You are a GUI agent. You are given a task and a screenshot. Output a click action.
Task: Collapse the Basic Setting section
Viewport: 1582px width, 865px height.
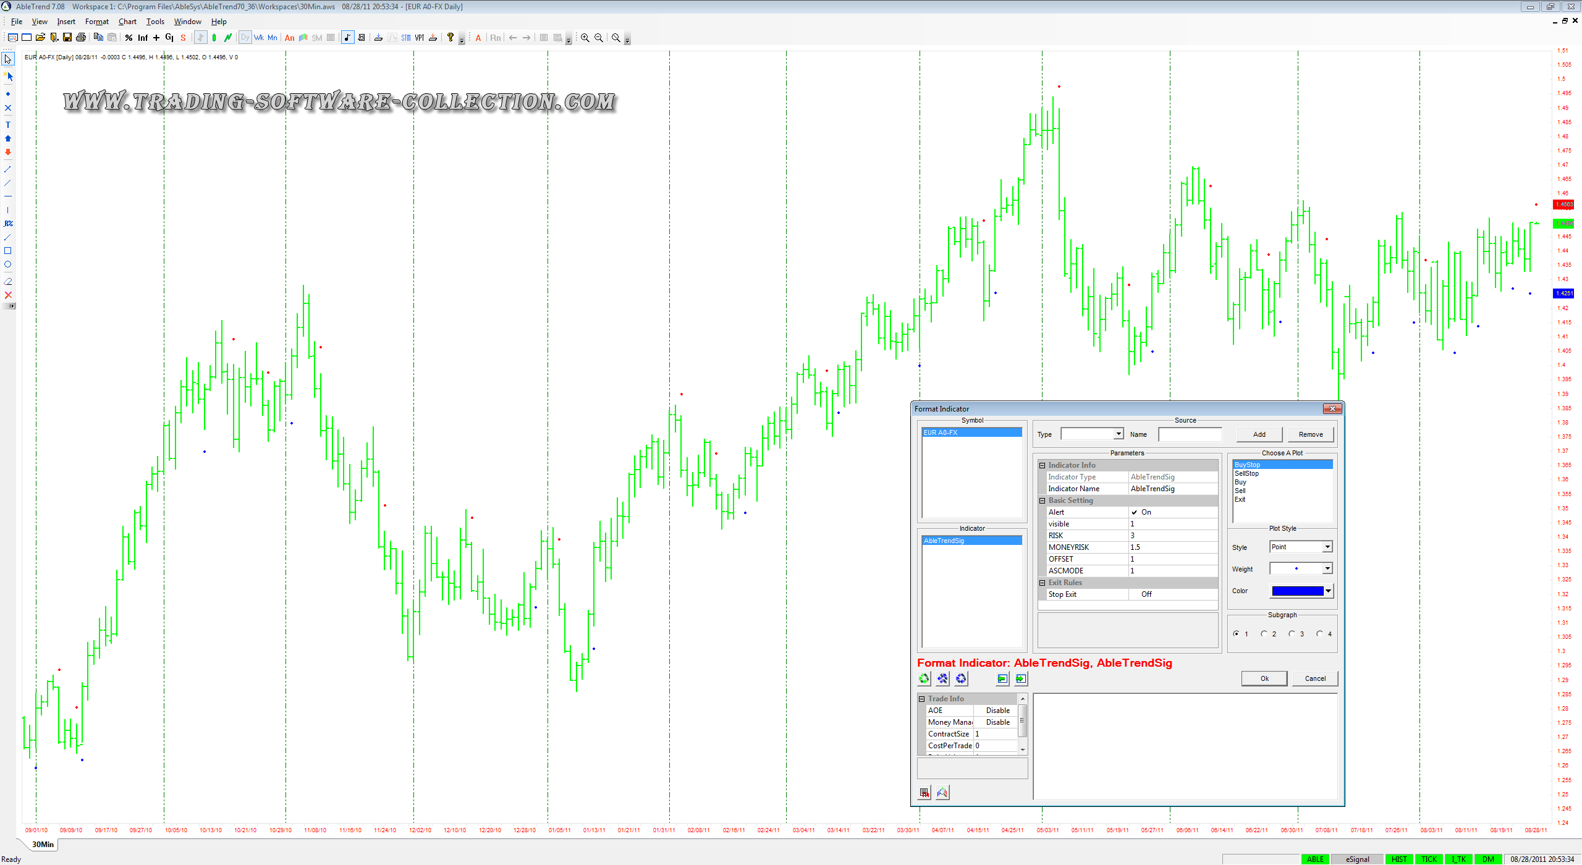point(1043,500)
